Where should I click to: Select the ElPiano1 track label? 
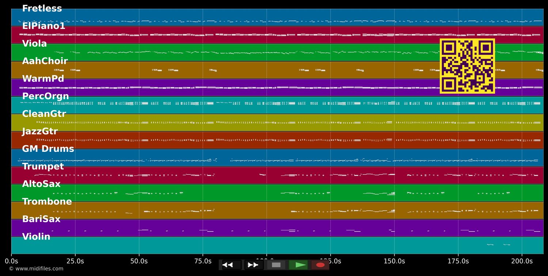click(x=43, y=26)
